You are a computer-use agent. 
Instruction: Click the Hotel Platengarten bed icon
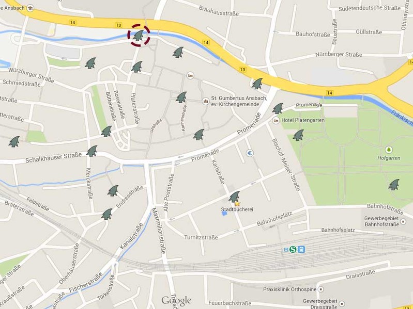coord(276,120)
